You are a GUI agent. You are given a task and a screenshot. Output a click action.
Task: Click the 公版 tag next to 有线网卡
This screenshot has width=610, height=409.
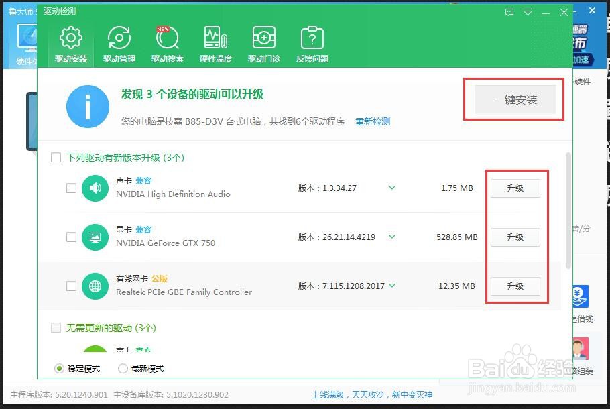point(159,279)
